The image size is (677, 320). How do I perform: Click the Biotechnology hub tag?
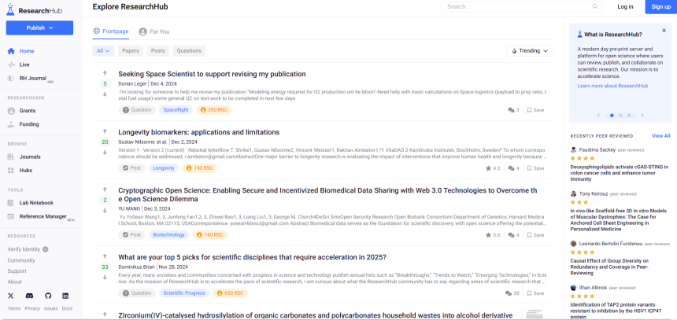[168, 235]
